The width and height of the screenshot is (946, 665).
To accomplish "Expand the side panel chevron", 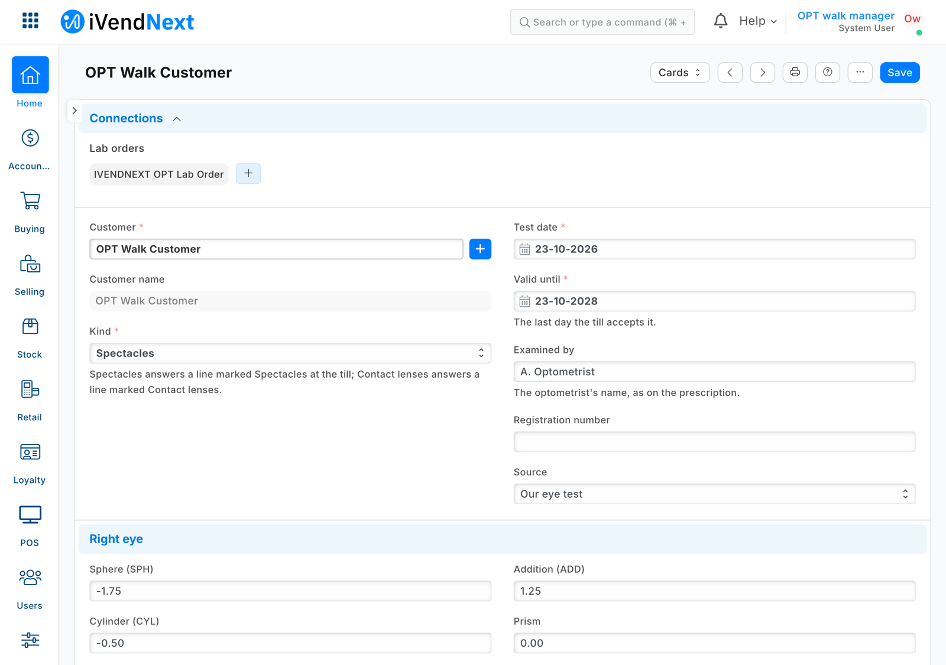I will coord(74,111).
